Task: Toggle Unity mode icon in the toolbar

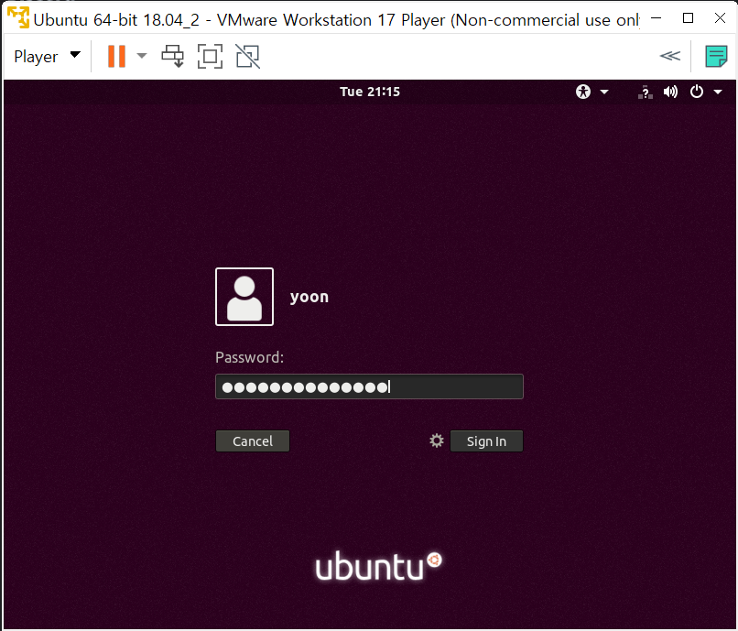Action: click(248, 57)
